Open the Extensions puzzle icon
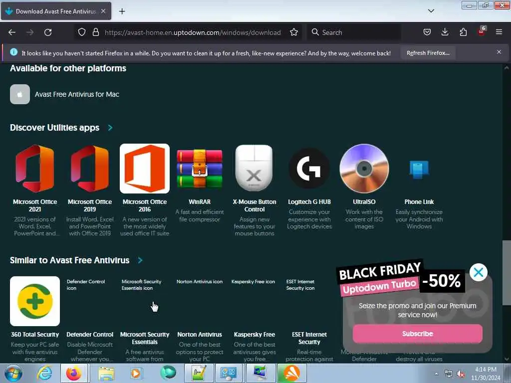Image resolution: width=511 pixels, height=383 pixels. [x=463, y=32]
